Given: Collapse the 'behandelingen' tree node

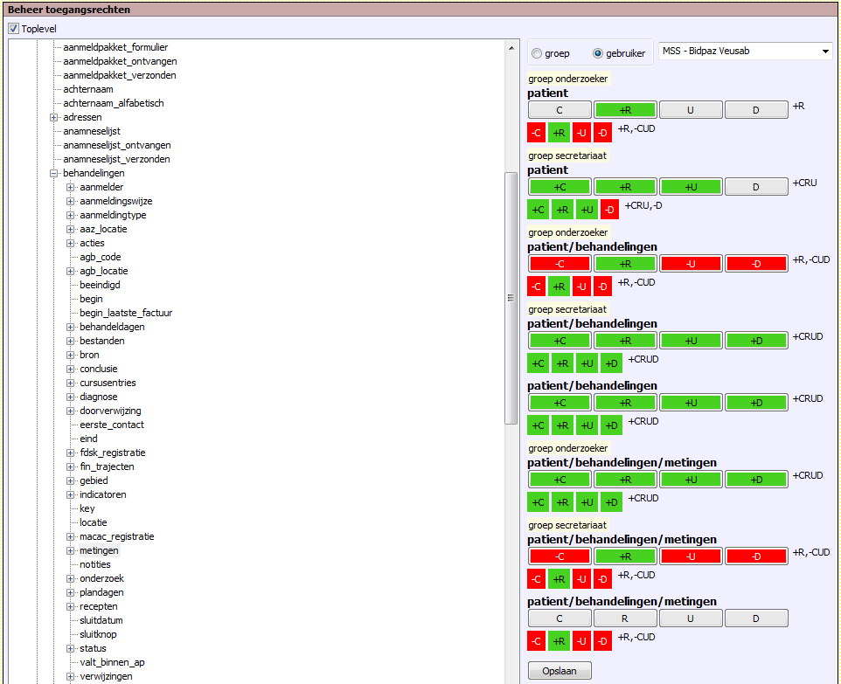Looking at the screenshot, I should [x=54, y=173].
